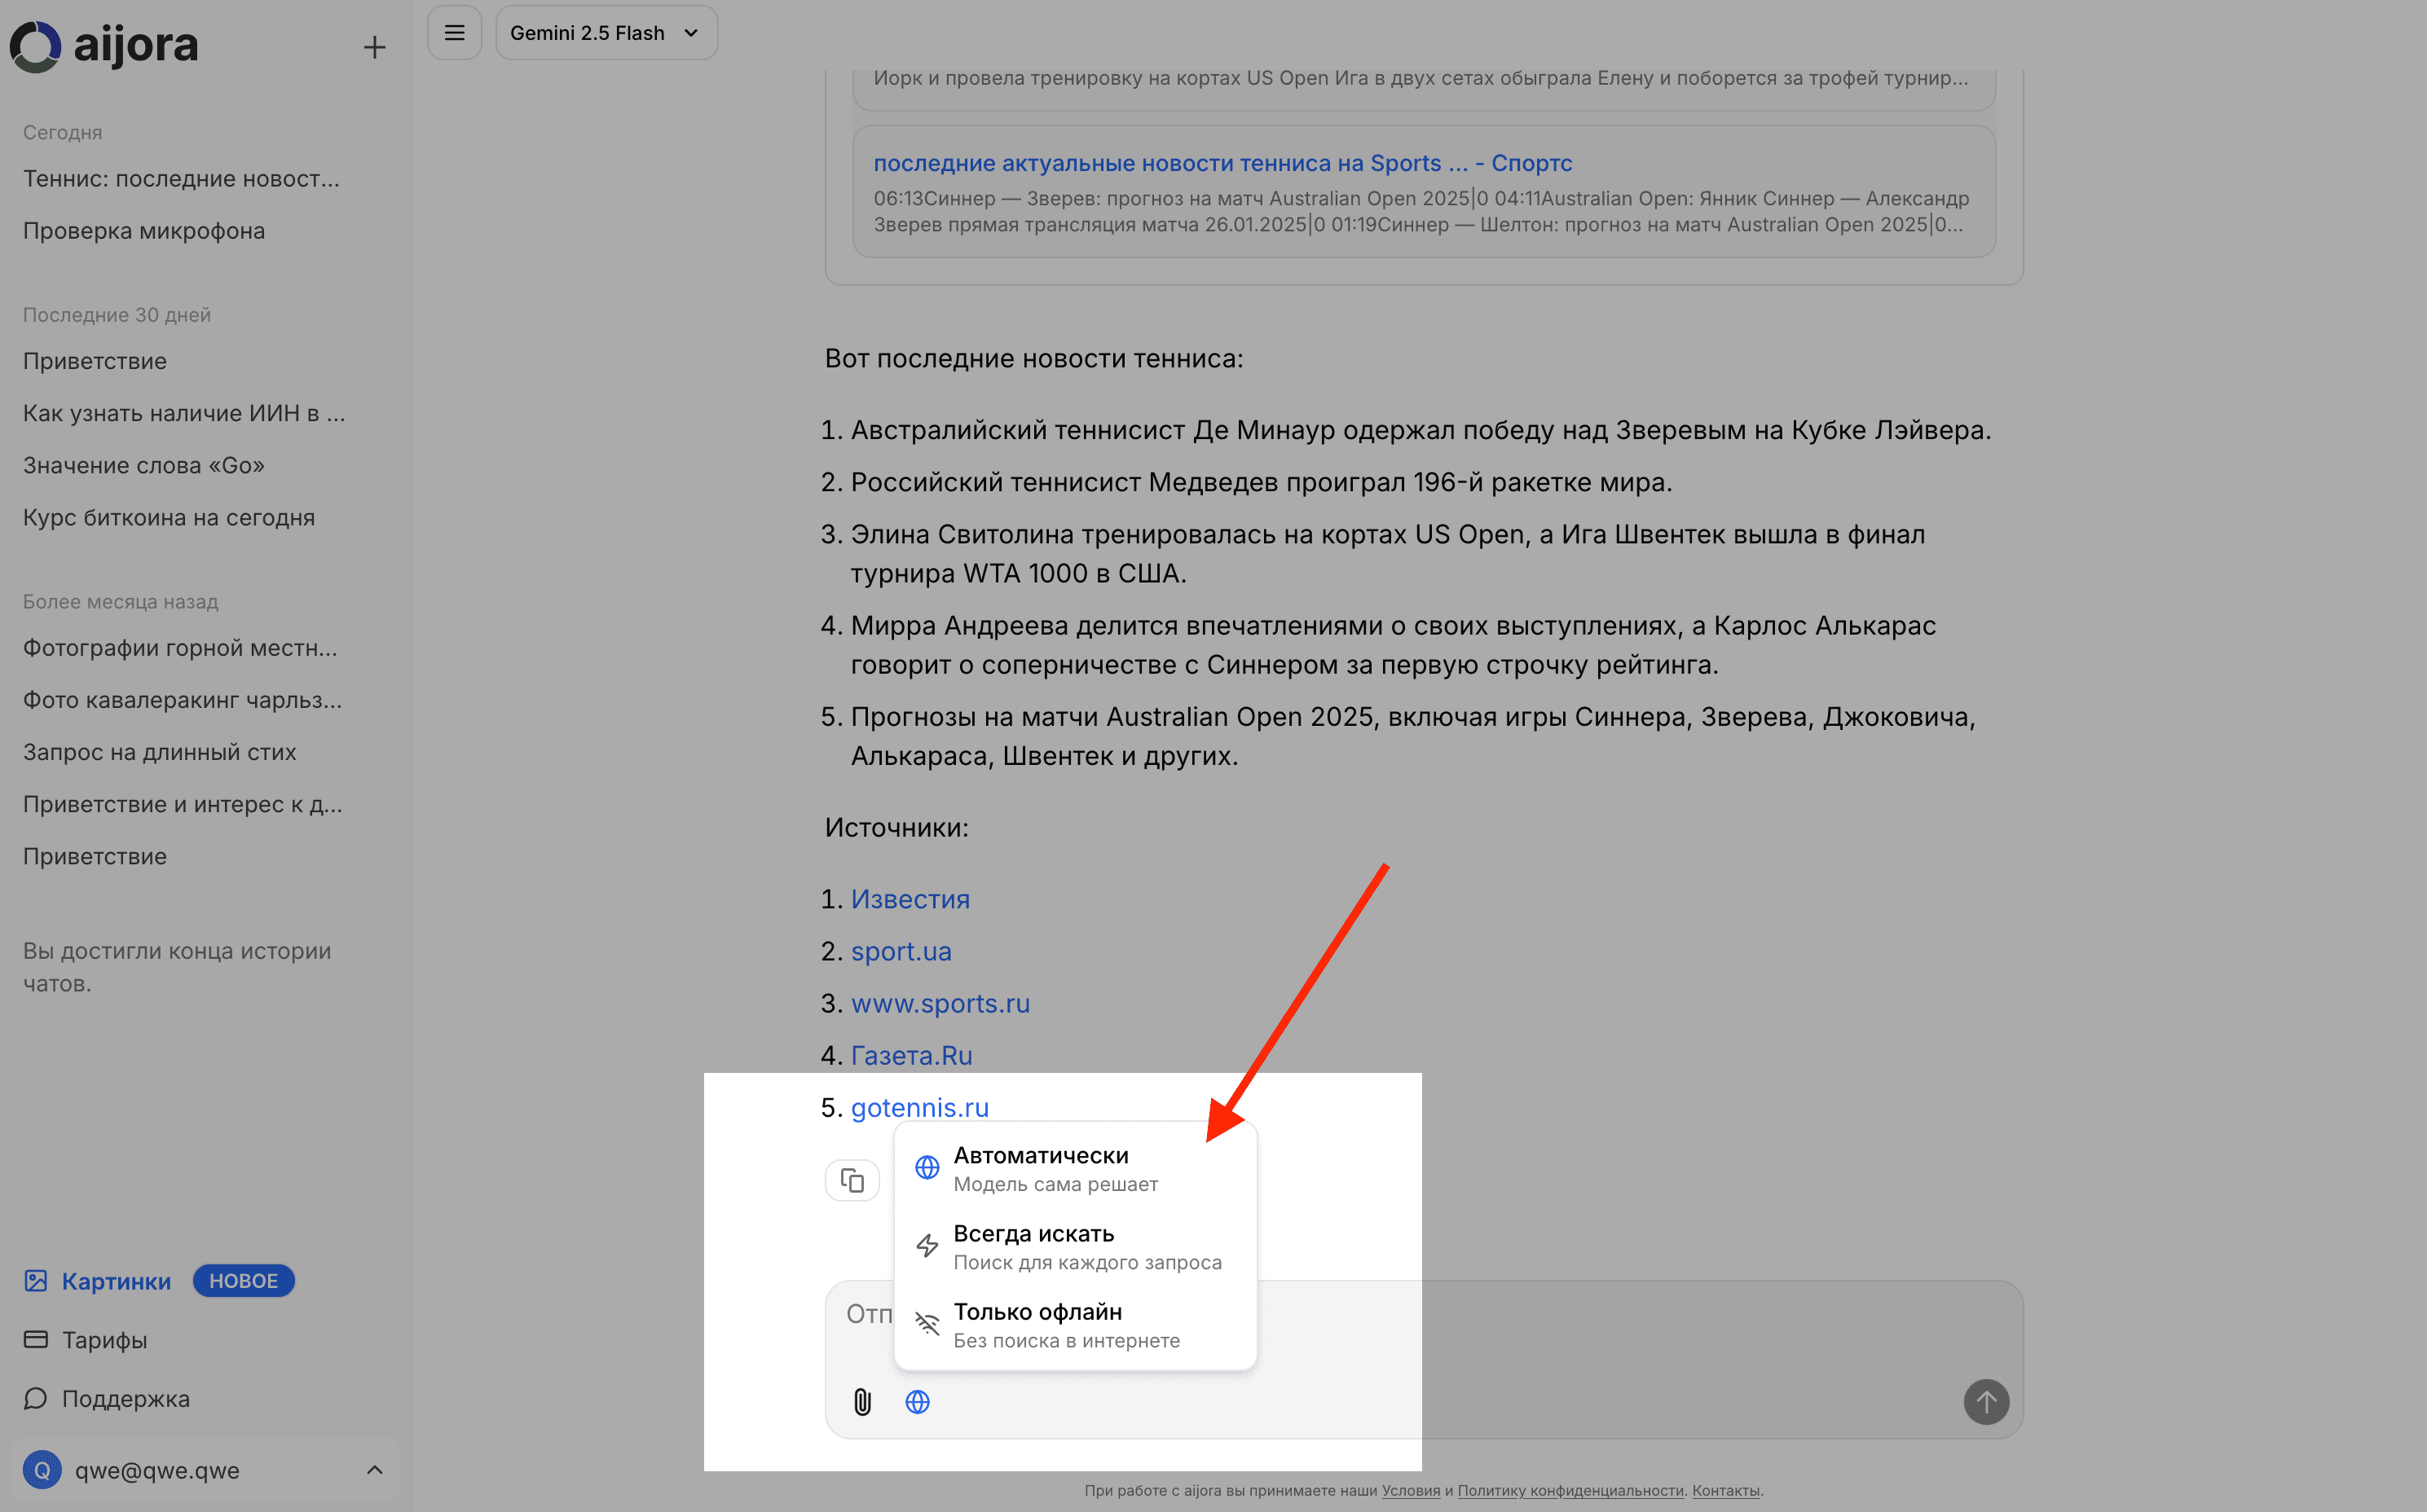Toggle the sidebar with hamburger icon
The width and height of the screenshot is (2427, 1512).
[454, 33]
